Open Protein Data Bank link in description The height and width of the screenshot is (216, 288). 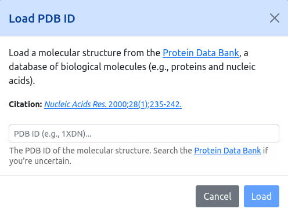(201, 53)
